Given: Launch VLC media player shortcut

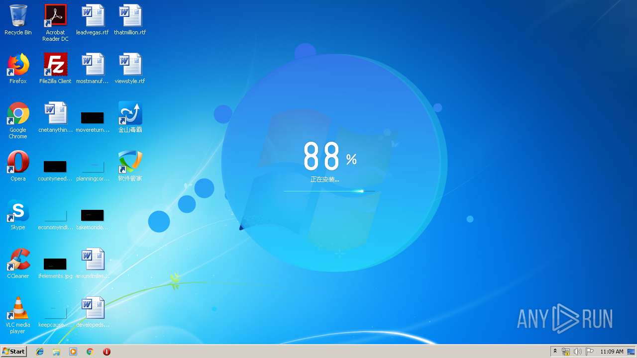Looking at the screenshot, I should coord(18,315).
